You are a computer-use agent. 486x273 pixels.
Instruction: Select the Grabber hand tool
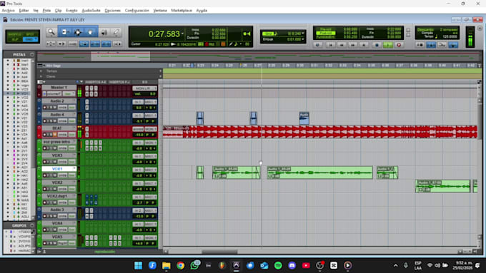tap(91, 32)
